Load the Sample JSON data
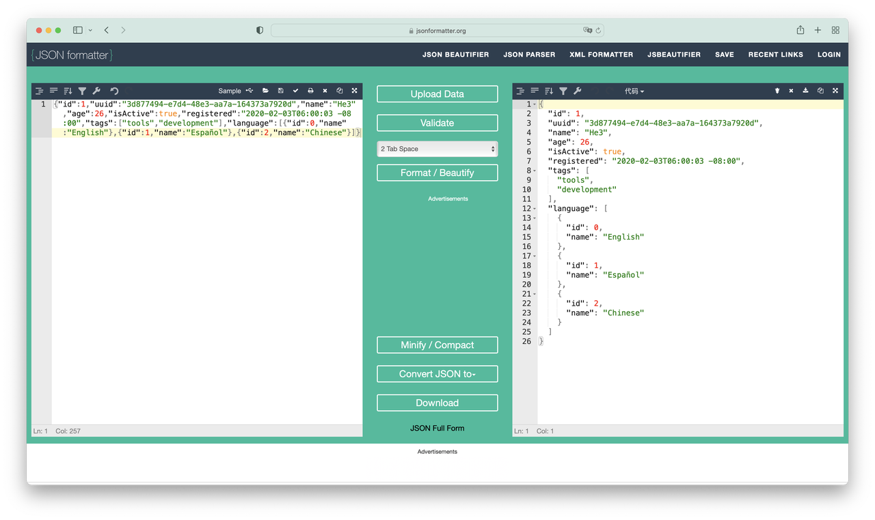875x520 pixels. coord(230,91)
